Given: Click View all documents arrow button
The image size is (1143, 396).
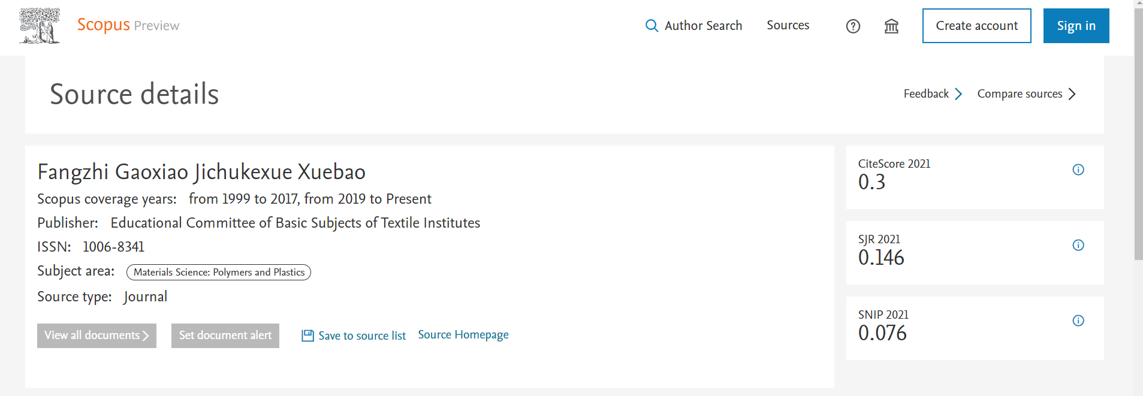Looking at the screenshot, I should (96, 335).
